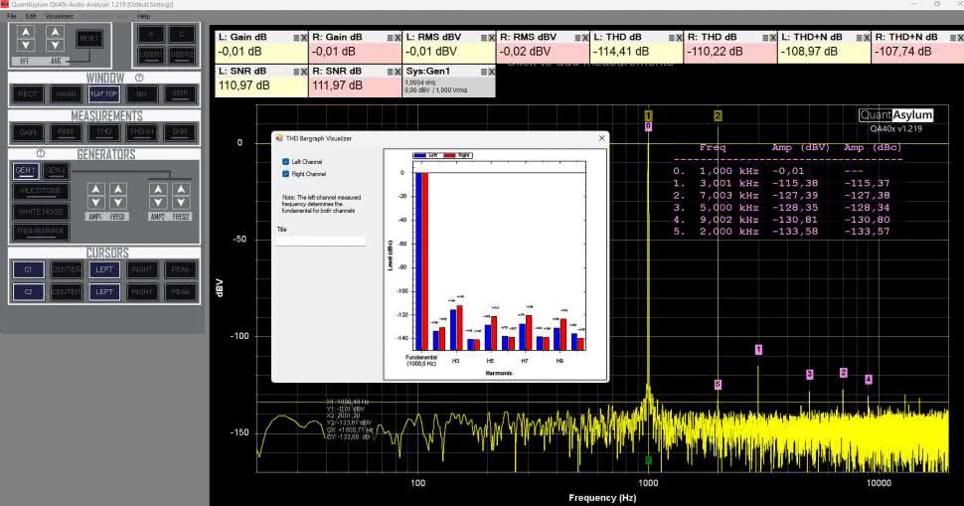This screenshot has width=964, height=506.
Task: Click the WHITE NOISE generator button
Action: [x=41, y=211]
